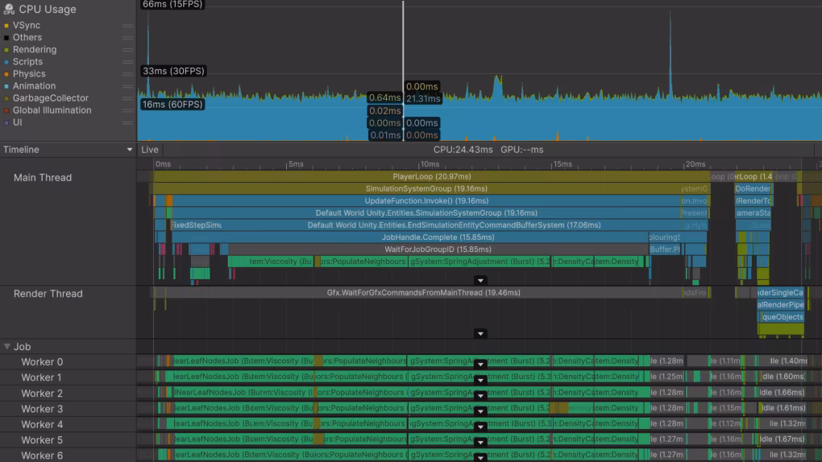Select JobHandle.Complete (15.85ms) sample
The height and width of the screenshot is (462, 822).
[x=410, y=237]
